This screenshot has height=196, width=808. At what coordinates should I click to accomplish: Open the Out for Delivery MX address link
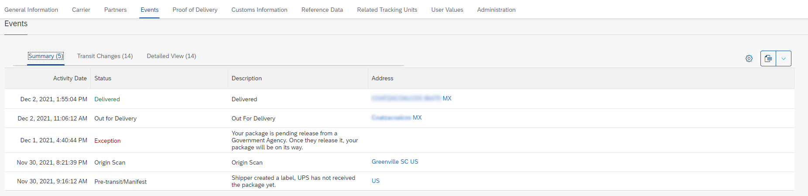pyautogui.click(x=397, y=117)
